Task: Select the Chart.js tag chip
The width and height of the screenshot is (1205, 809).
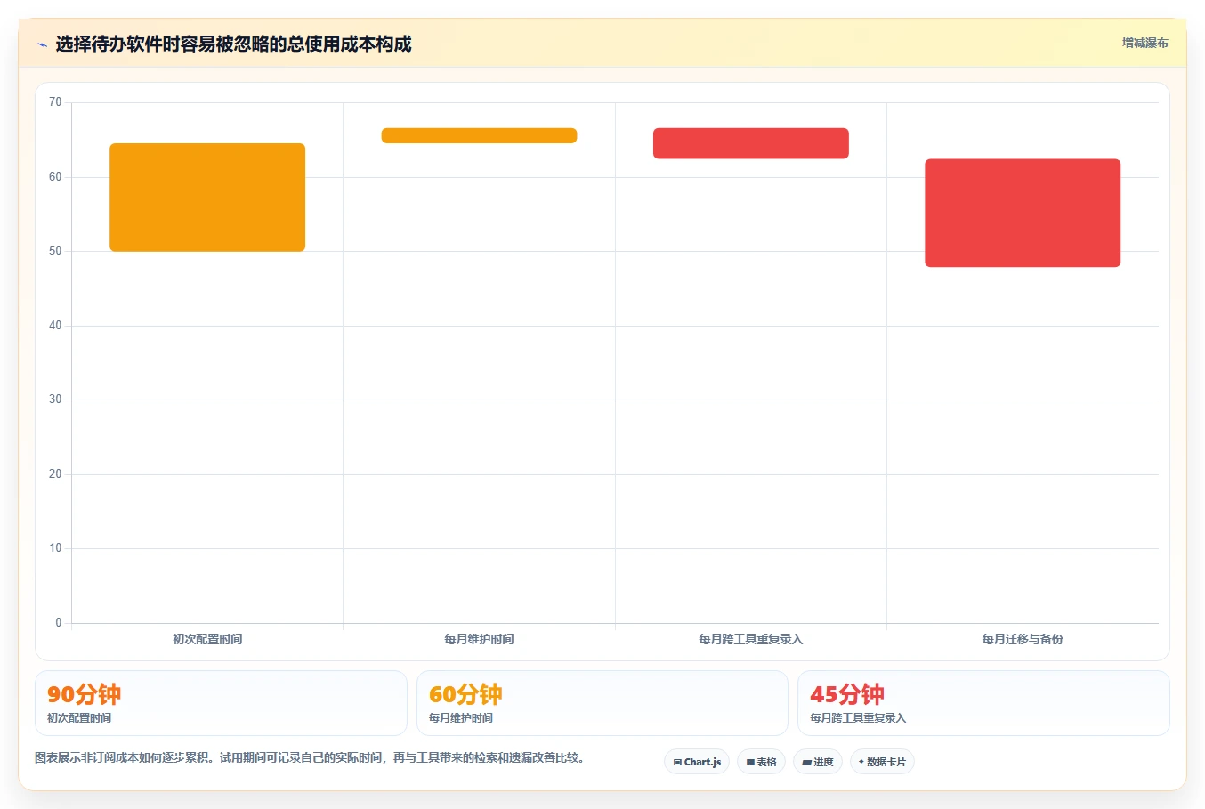Action: click(697, 762)
